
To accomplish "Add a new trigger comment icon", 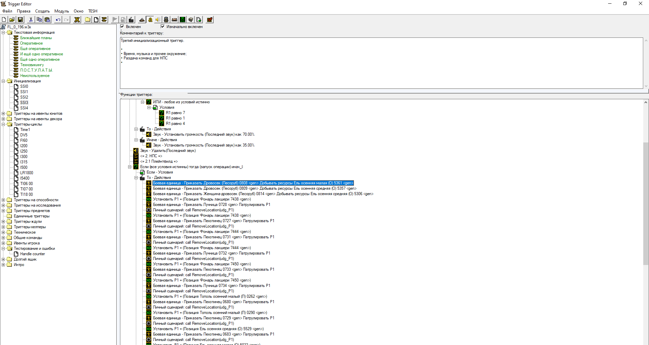I will [104, 20].
